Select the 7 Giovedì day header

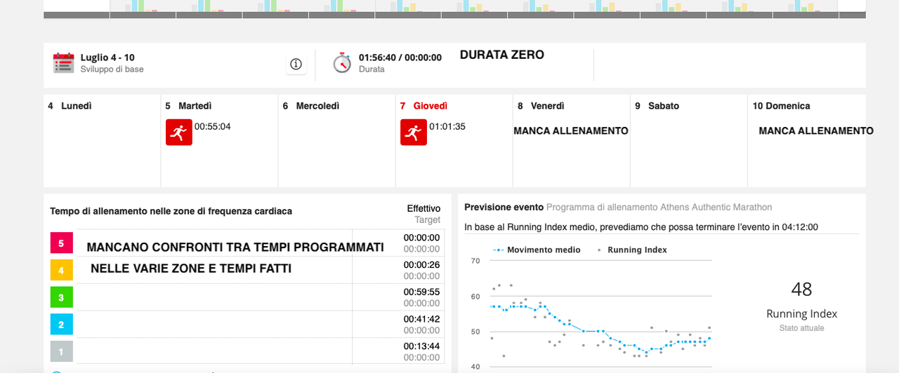pos(424,106)
